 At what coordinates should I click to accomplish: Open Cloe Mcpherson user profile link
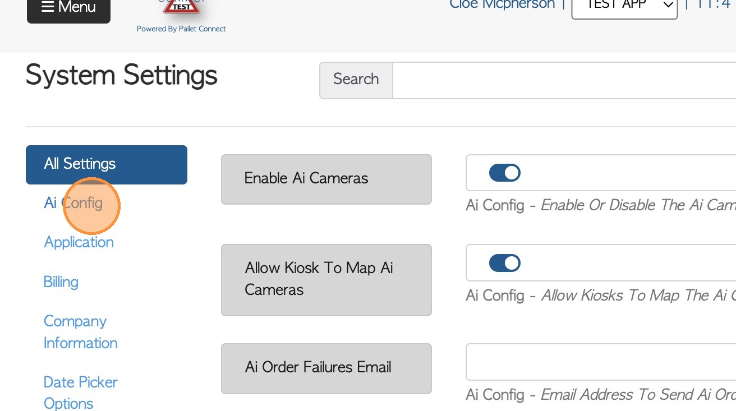502,5
